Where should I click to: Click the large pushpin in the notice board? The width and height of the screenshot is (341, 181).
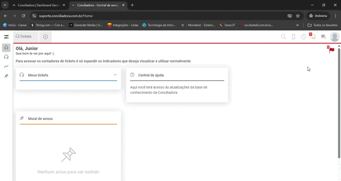pyautogui.click(x=68, y=155)
